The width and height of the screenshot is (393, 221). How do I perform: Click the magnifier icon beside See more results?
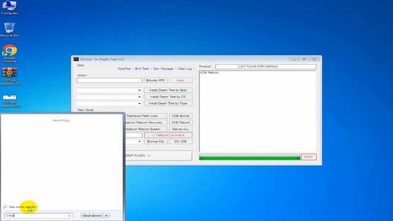[x=6, y=207]
